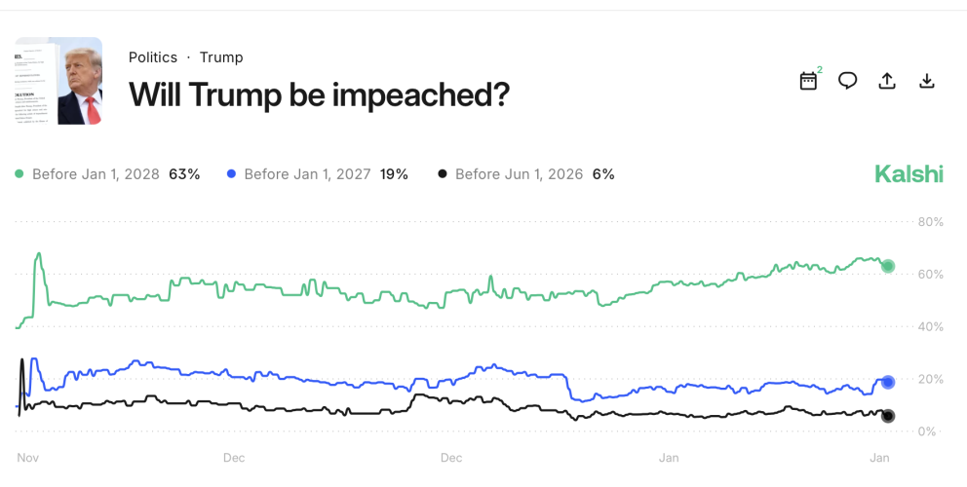Viewport: 967px width, 487px height.
Task: Open the Trump topic link
Action: (221, 57)
